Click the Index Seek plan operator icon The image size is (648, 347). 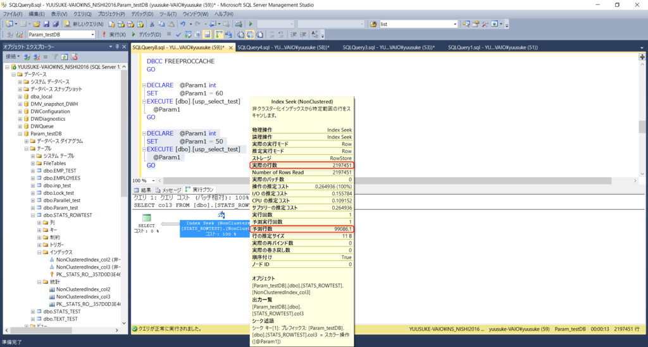coord(221,215)
